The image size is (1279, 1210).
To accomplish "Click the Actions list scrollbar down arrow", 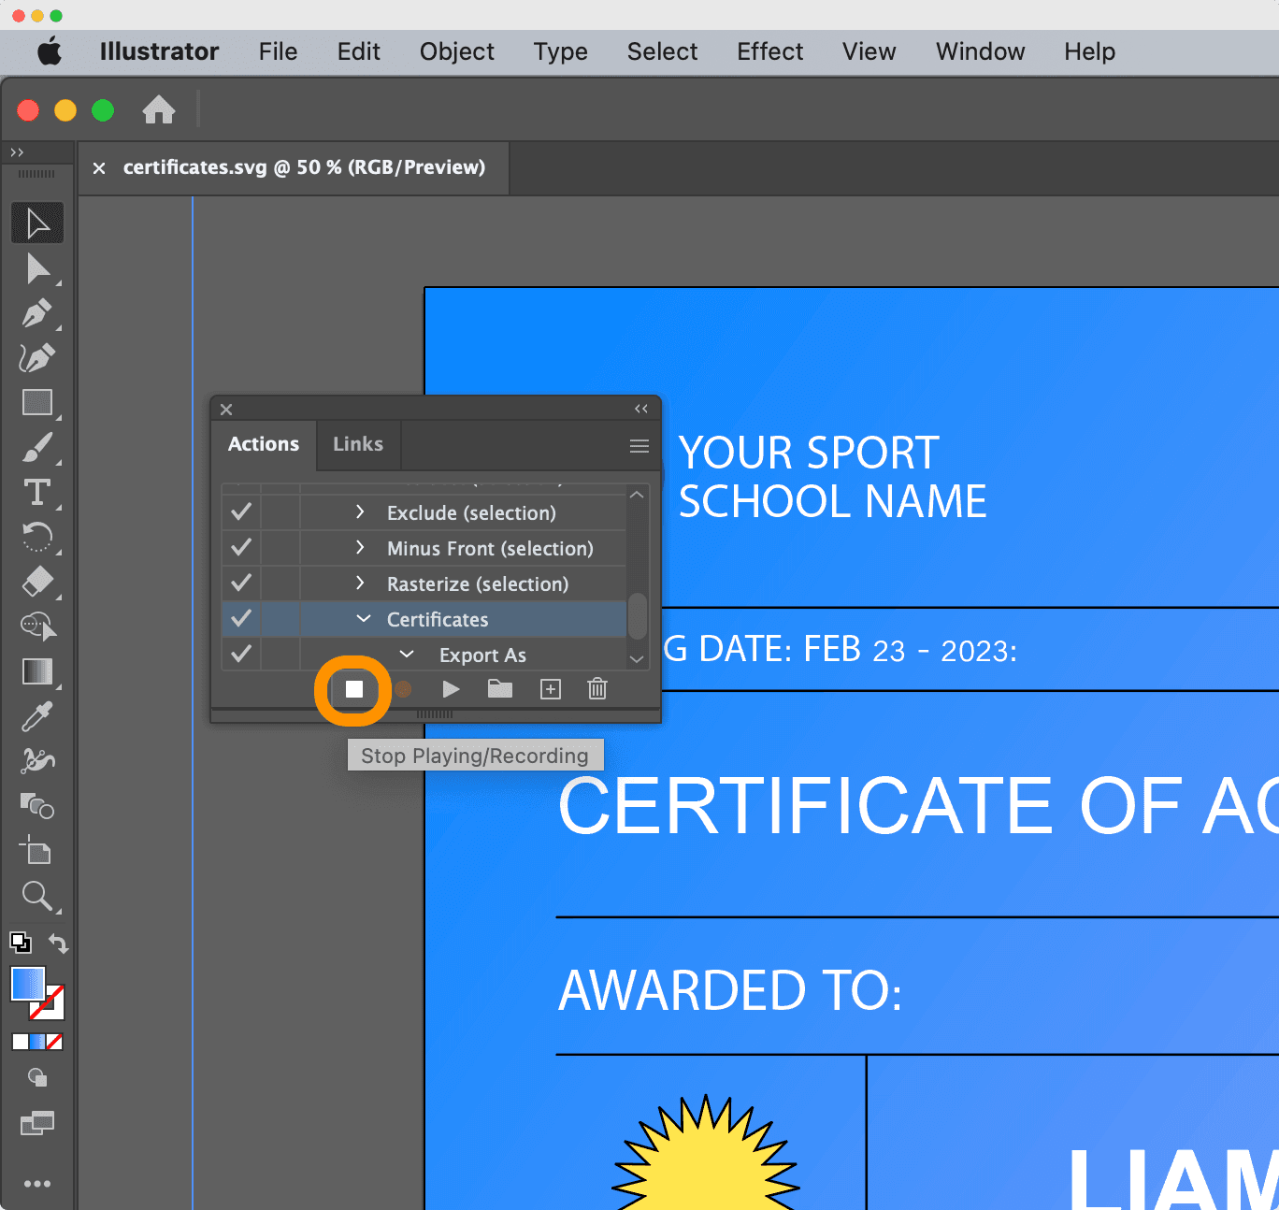I will pos(638,659).
